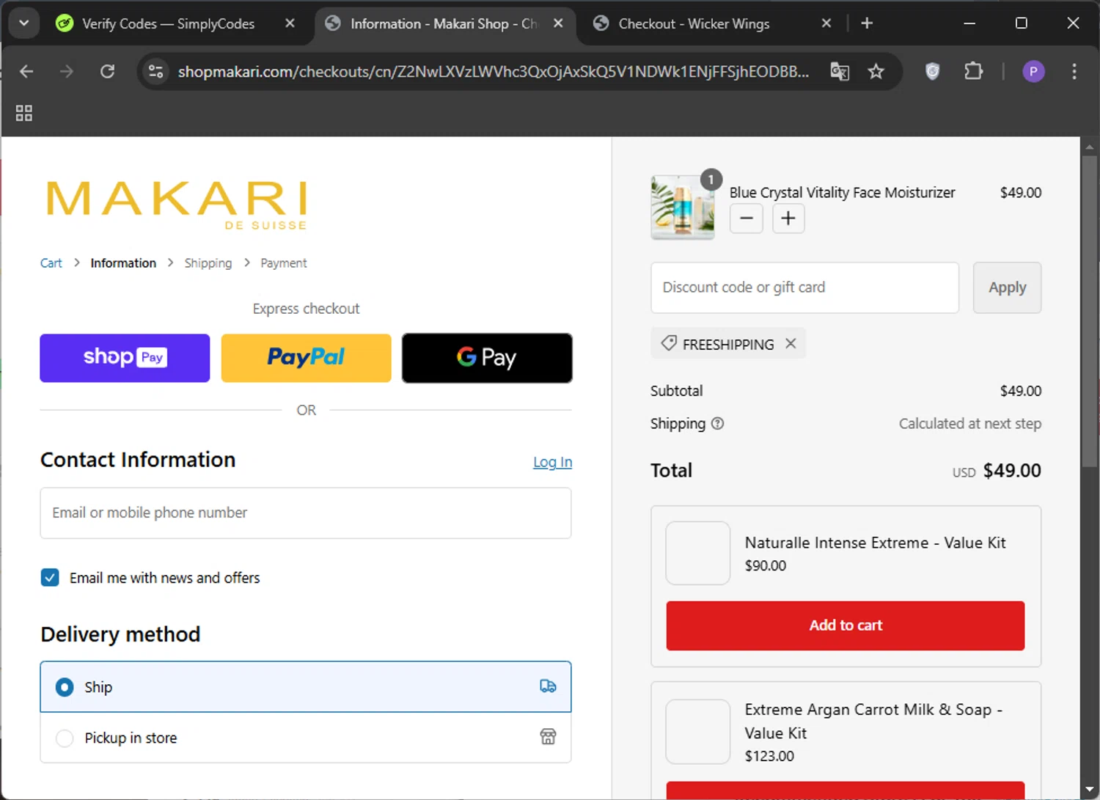This screenshot has width=1100, height=800.
Task: Click the FREESHIPPING tag icon
Action: pos(669,343)
